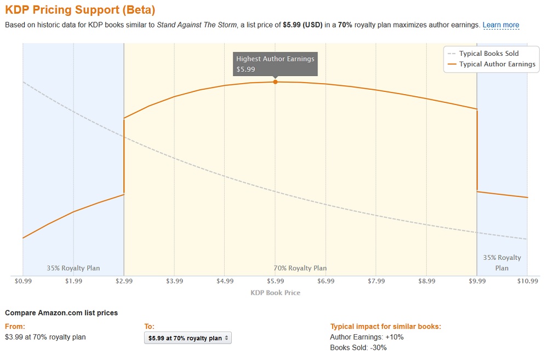Click the 70% Royalty Plan region label
Image resolution: width=548 pixels, height=354 pixels.
300,268
